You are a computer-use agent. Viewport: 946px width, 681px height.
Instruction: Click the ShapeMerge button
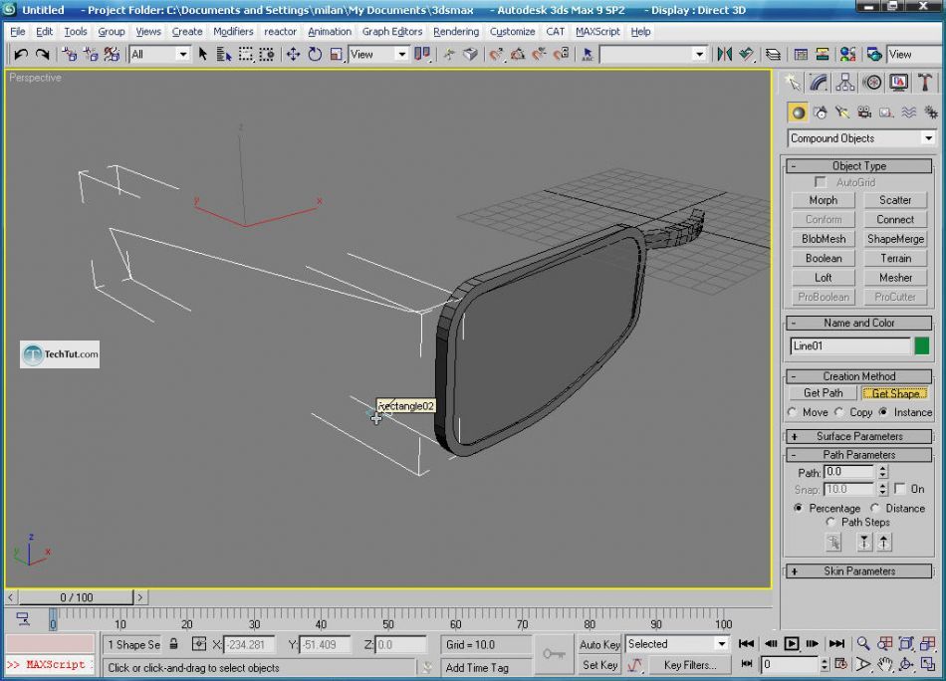895,238
